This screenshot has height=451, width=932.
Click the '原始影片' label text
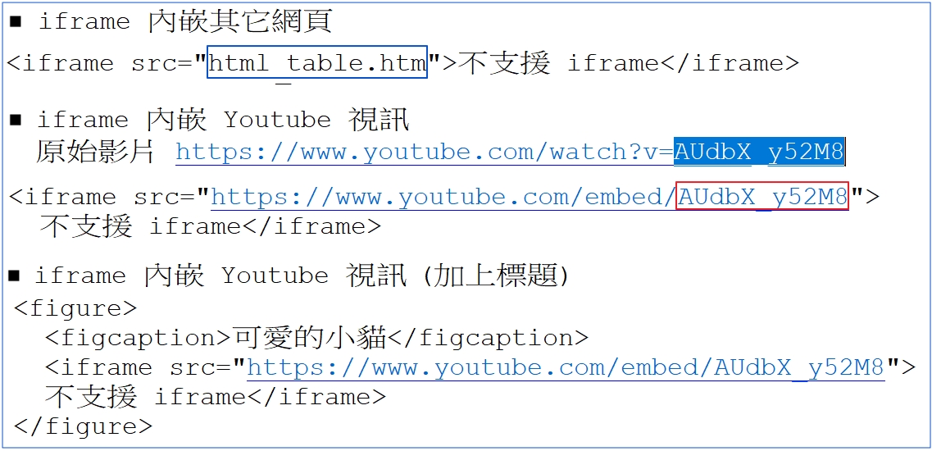96,153
